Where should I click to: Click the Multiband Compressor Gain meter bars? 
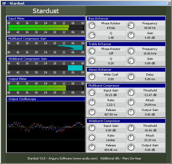(x=46, y=48)
